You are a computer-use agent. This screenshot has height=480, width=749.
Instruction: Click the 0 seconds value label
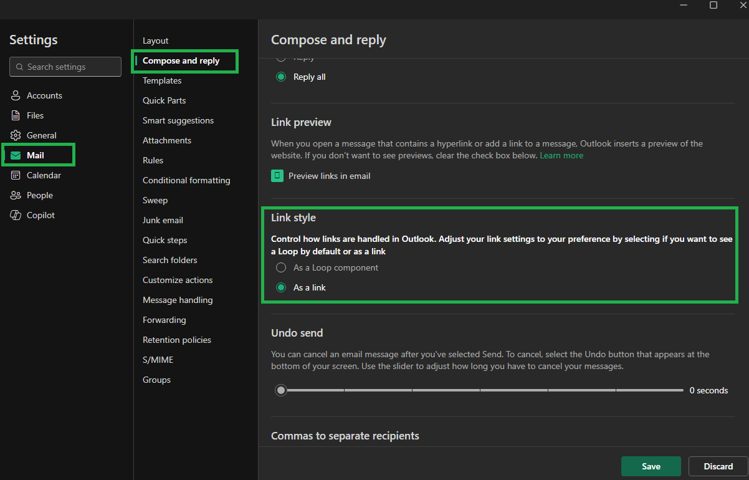click(x=708, y=390)
